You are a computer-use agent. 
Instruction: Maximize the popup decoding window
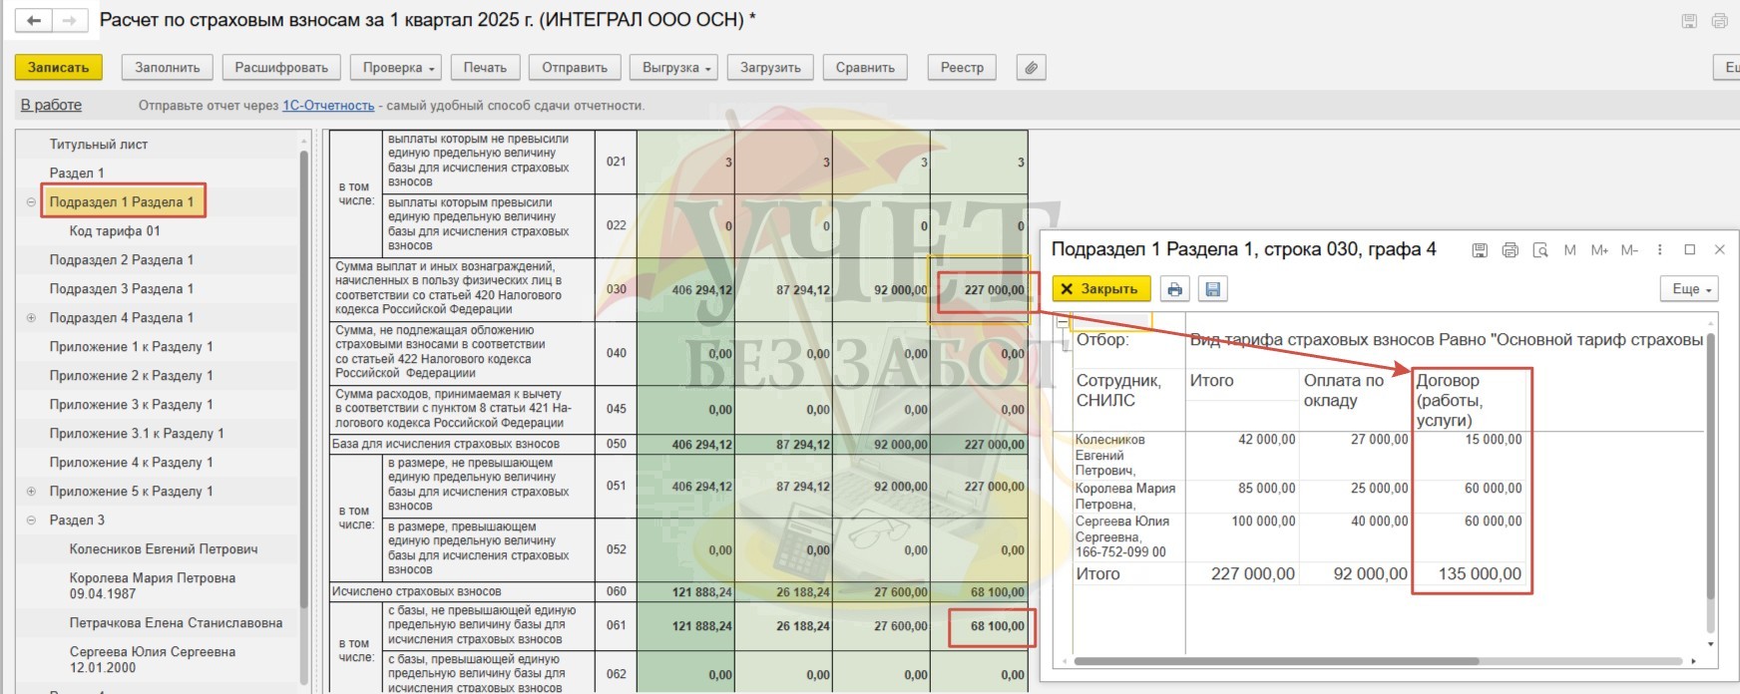(x=1689, y=250)
